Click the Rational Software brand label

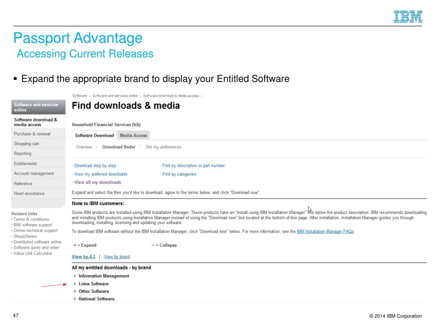point(96,299)
